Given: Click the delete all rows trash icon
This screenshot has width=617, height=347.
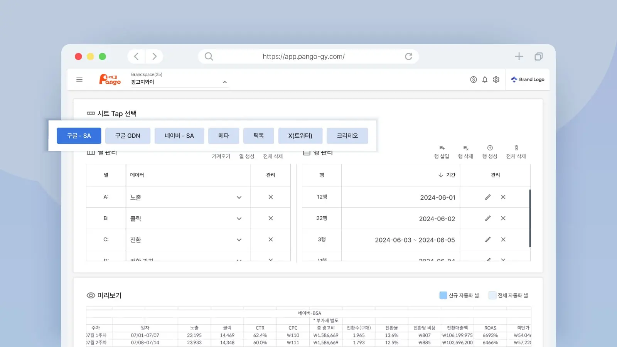Looking at the screenshot, I should (x=516, y=148).
